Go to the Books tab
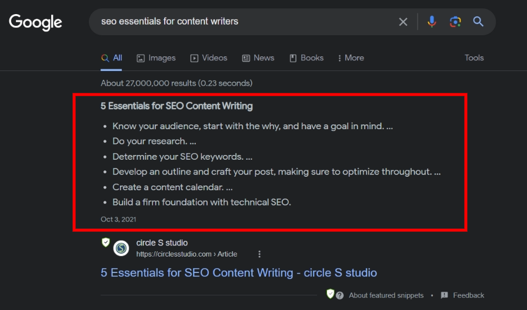 tap(306, 58)
